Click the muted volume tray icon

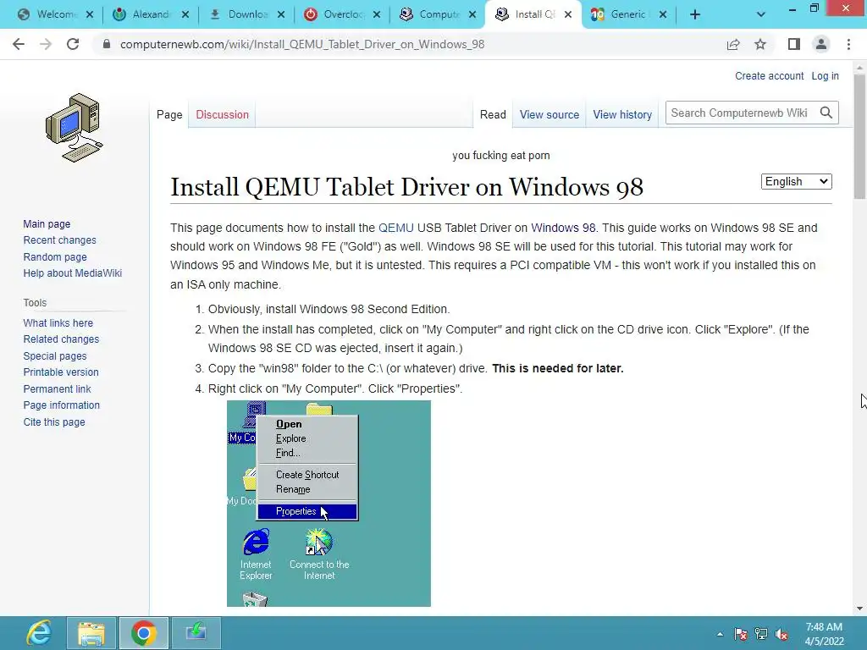781,634
